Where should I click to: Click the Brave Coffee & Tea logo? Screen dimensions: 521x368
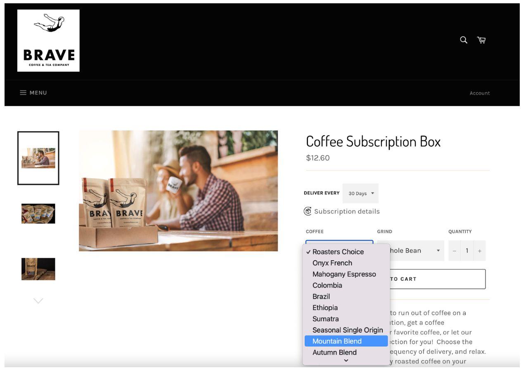click(x=48, y=40)
